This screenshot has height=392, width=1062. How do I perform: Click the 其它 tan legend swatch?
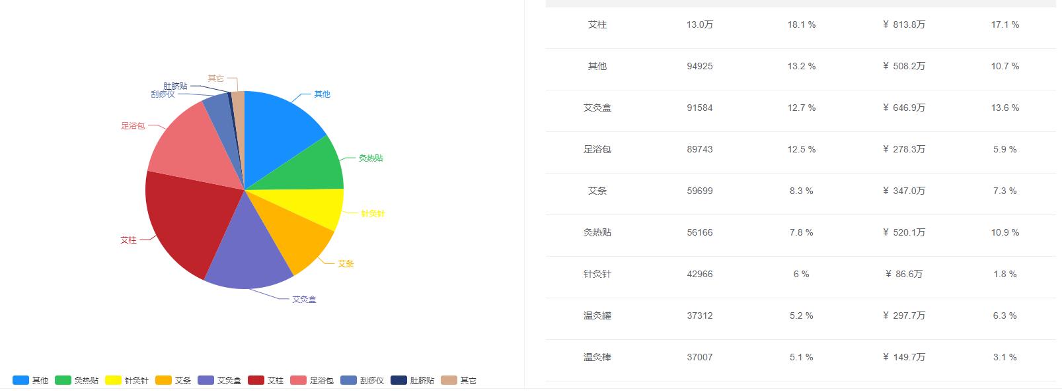click(x=449, y=380)
